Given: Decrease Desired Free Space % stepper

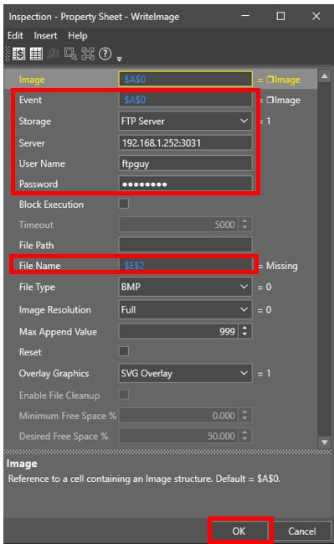Looking at the screenshot, I should pyautogui.click(x=245, y=439).
